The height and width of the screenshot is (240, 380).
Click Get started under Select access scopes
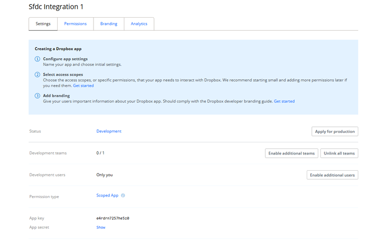83,86
